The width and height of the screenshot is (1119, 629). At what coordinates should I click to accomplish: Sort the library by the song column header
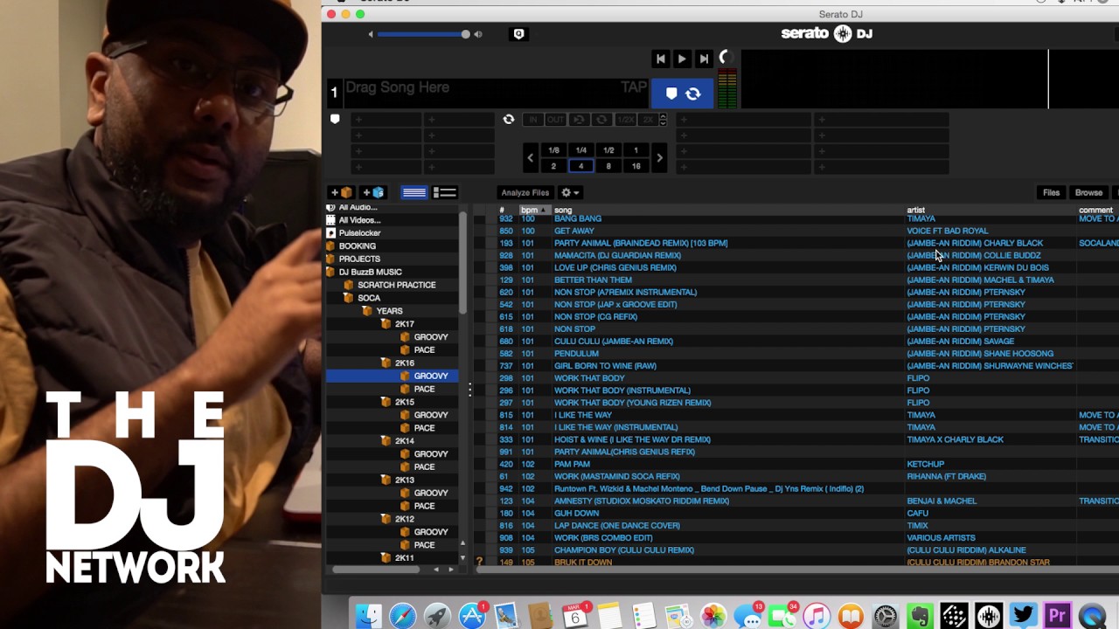pos(563,210)
